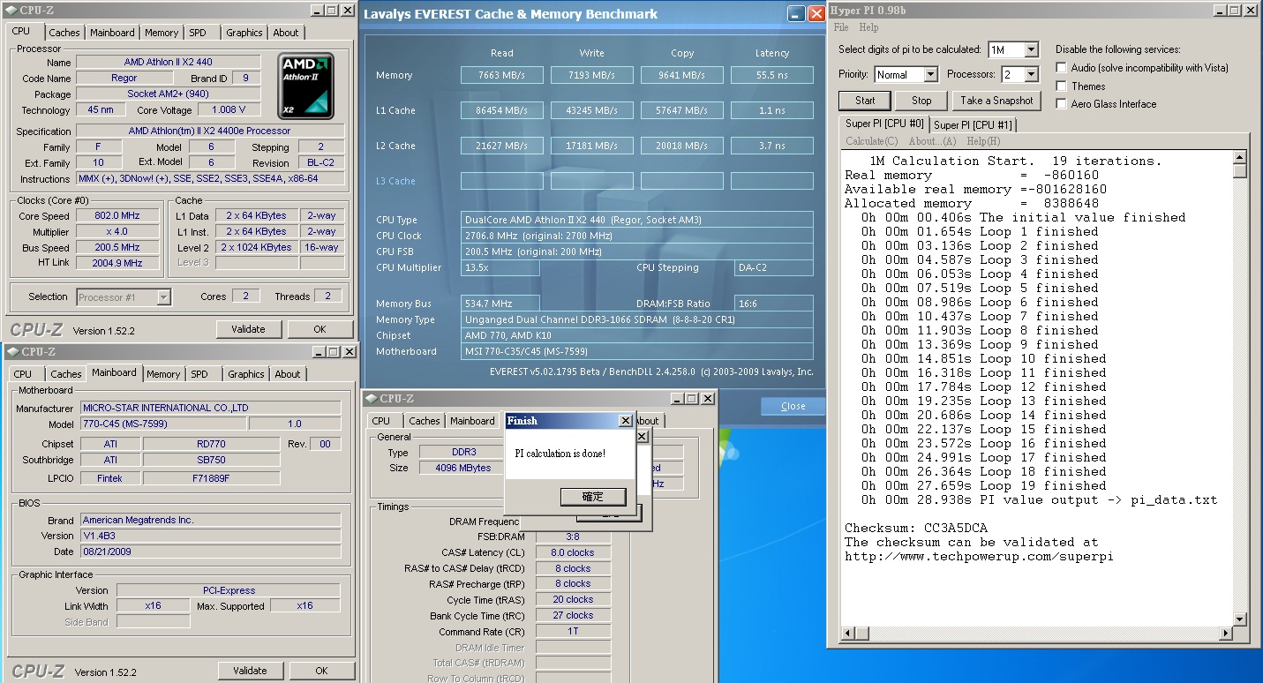1263x683 pixels.
Task: Click Close button in EVEREST benchmark
Action: click(x=793, y=406)
